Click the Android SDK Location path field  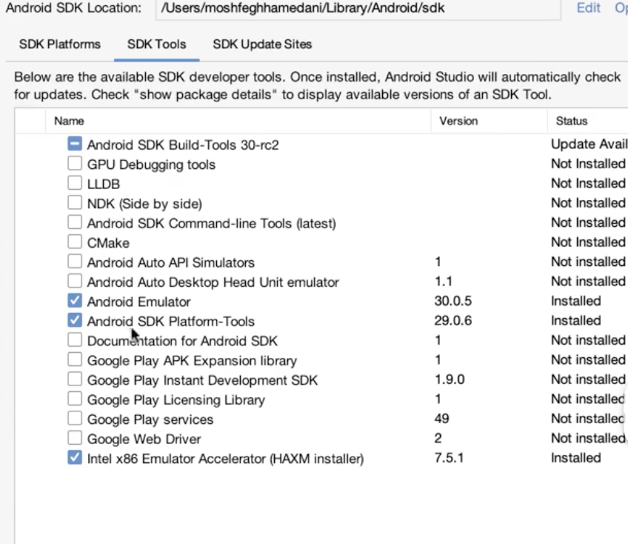358,8
